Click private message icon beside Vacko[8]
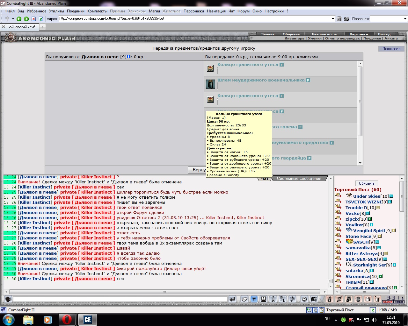This screenshot has height=326, width=408. [x=338, y=212]
